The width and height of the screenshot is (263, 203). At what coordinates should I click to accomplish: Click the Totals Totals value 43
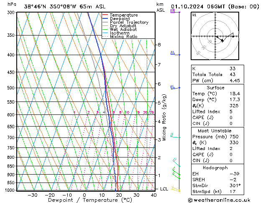tap(232, 74)
